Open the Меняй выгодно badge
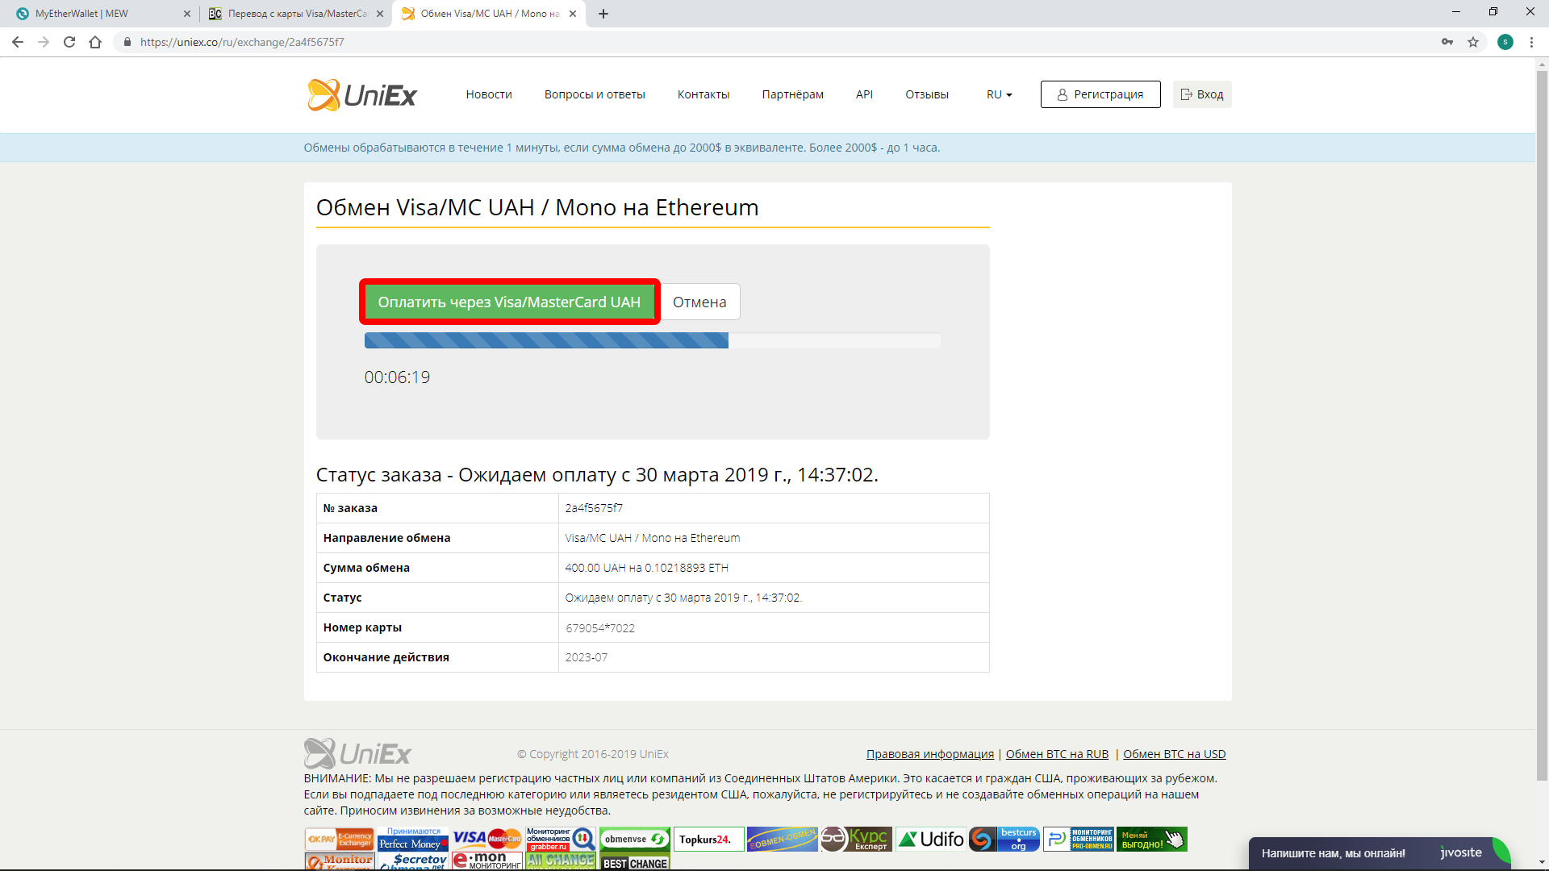Screen dimensions: 1549x871 pyautogui.click(x=1152, y=839)
